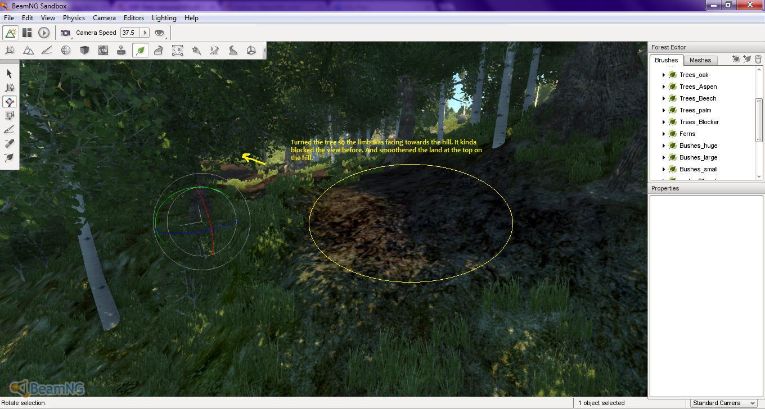
Task: Select the Decal Road Editor icon
Action: (233, 50)
